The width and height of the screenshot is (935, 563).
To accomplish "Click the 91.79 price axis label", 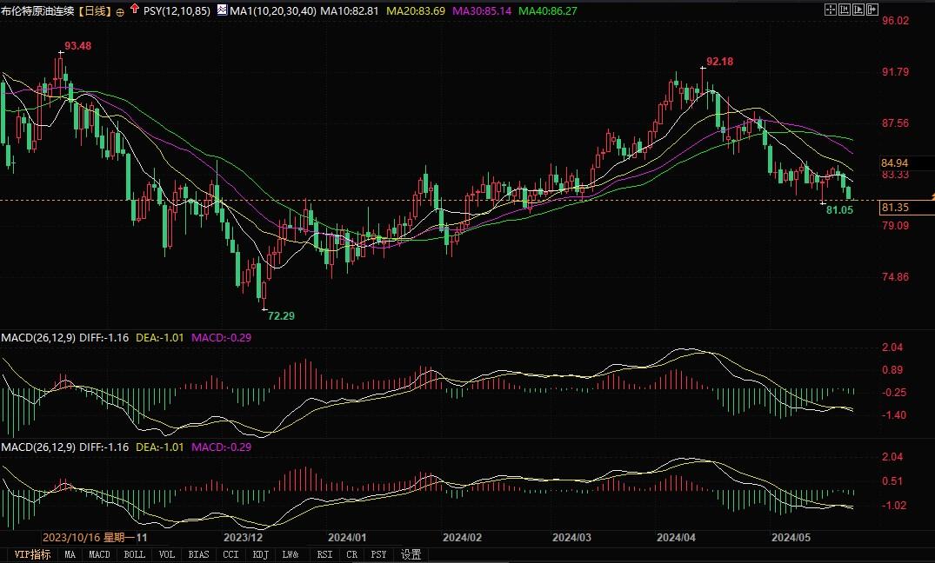I will click(x=896, y=71).
